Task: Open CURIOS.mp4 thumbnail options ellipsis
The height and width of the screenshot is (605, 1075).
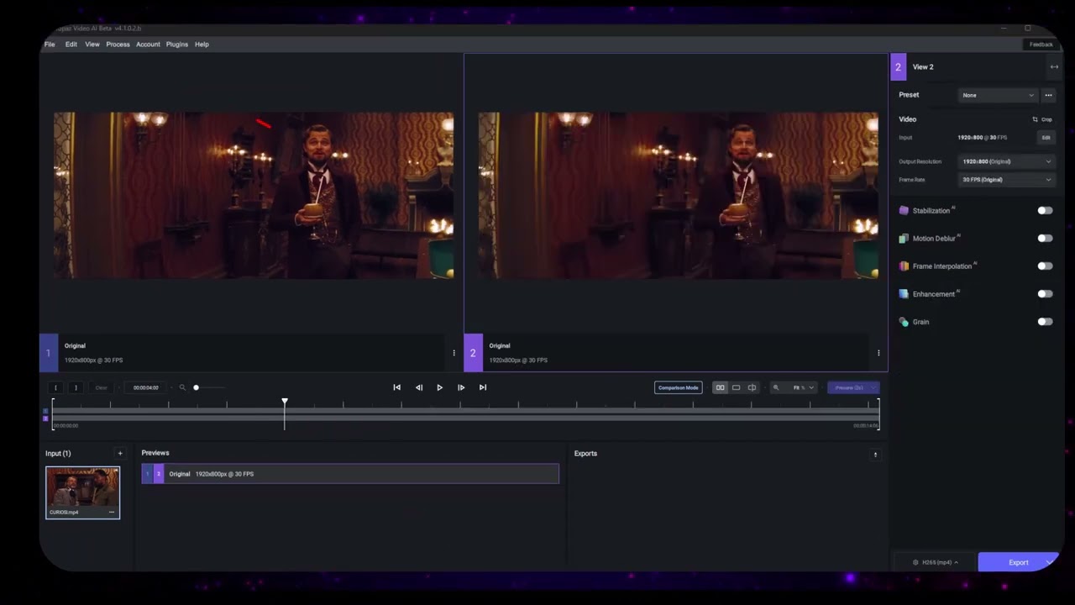Action: 112,512
